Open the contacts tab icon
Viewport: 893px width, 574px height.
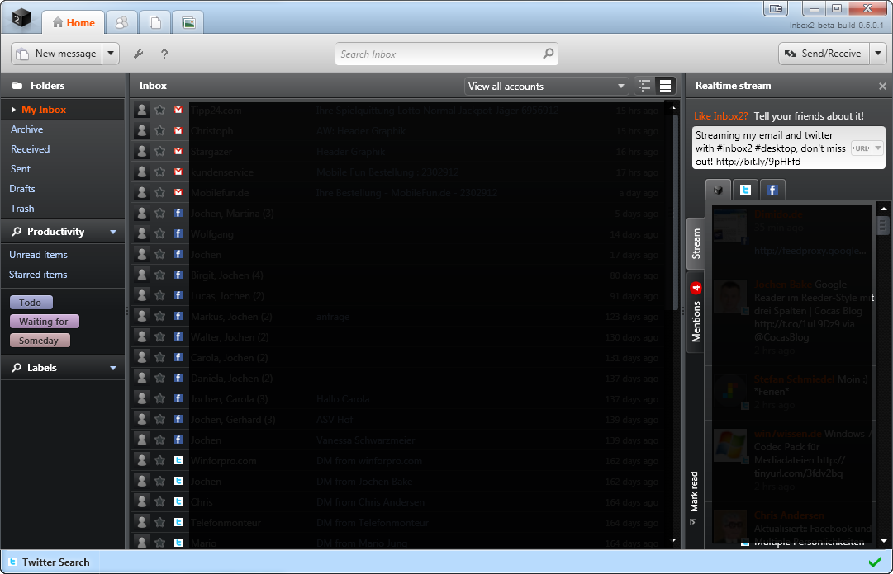[121, 23]
